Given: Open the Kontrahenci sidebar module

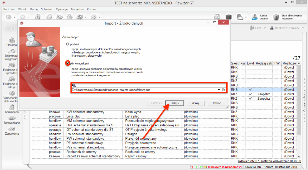Looking at the screenshot, I should [11, 108].
